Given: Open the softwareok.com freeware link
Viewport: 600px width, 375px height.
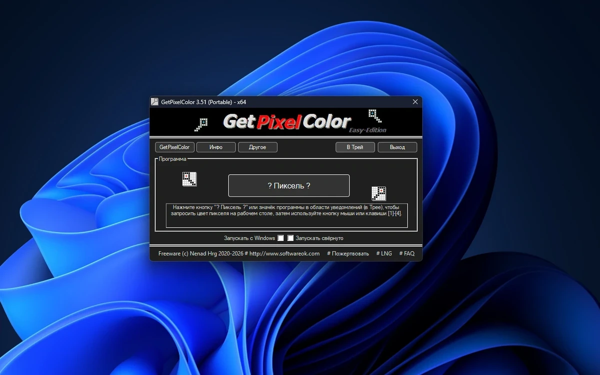Looking at the screenshot, I should click(x=239, y=253).
